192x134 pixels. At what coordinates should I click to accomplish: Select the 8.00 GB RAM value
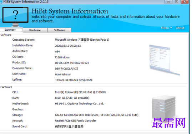[x=72, y=98]
